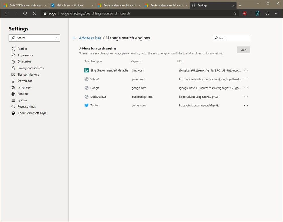Click the google.com keyword text

point(139,88)
